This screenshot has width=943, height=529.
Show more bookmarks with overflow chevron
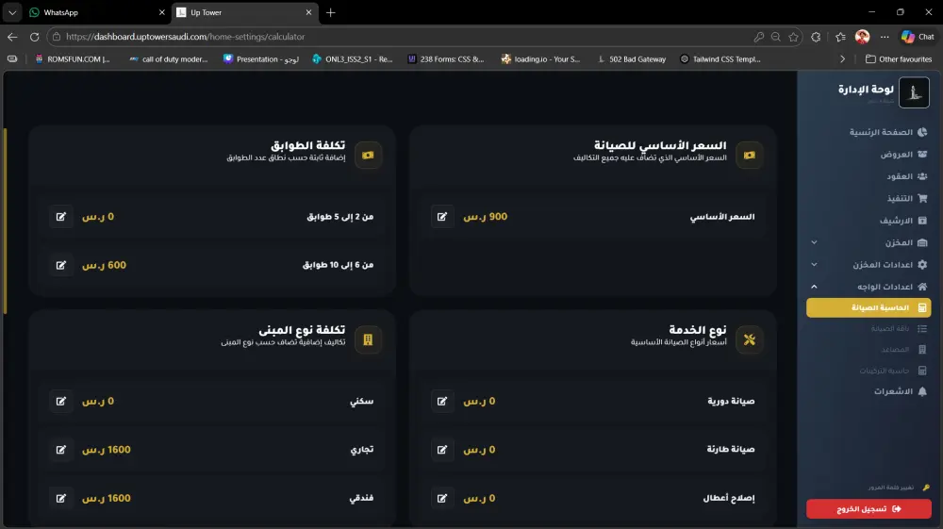click(842, 58)
